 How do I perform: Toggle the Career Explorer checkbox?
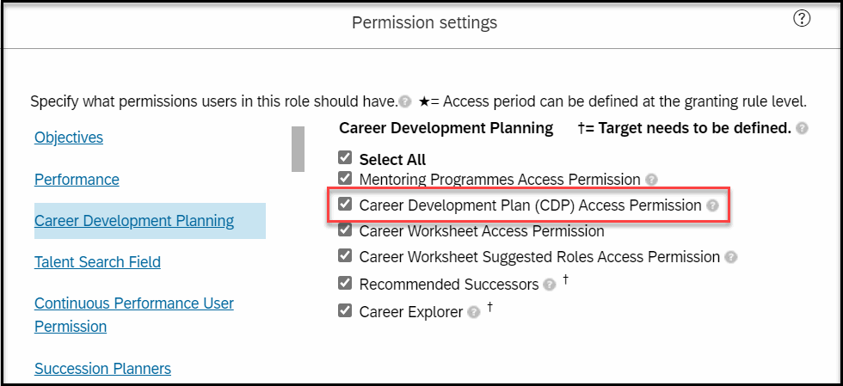(345, 310)
